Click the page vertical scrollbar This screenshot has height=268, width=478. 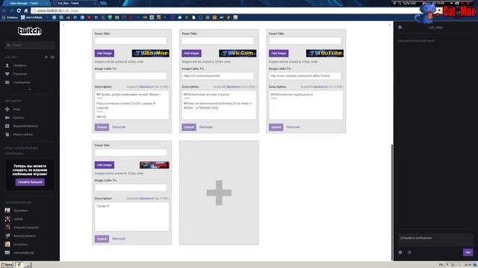click(x=392, y=202)
